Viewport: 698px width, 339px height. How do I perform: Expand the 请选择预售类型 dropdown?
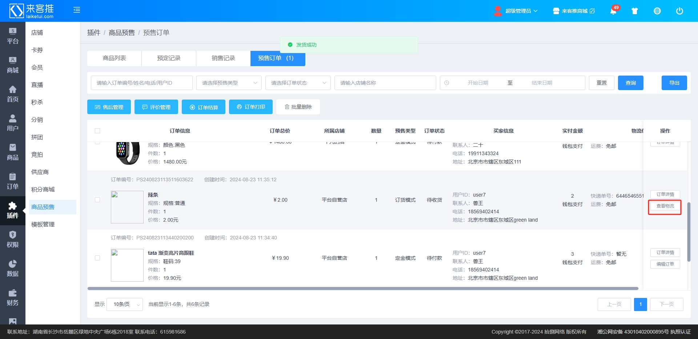229,83
